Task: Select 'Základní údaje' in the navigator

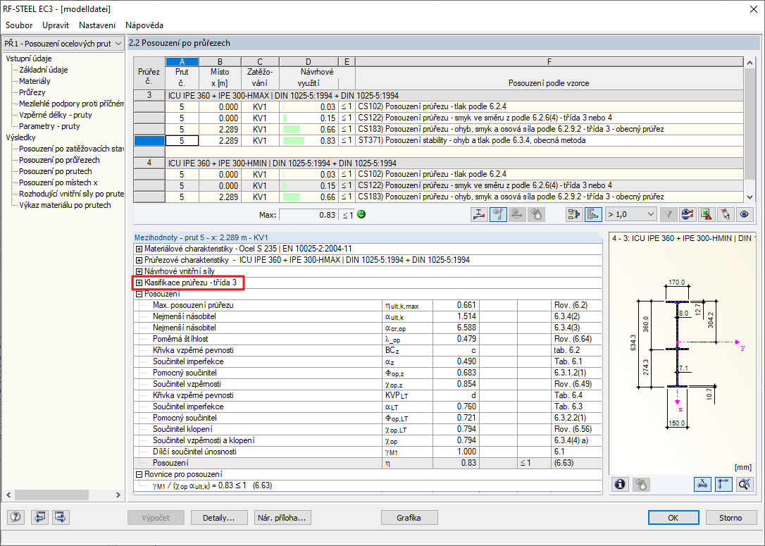Action: click(x=44, y=70)
